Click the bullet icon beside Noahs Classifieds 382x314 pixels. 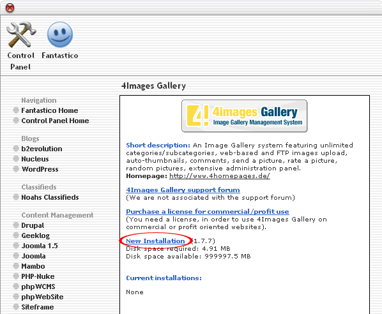pos(16,197)
